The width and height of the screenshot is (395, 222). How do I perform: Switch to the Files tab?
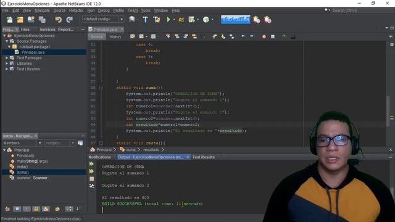(x=25, y=30)
